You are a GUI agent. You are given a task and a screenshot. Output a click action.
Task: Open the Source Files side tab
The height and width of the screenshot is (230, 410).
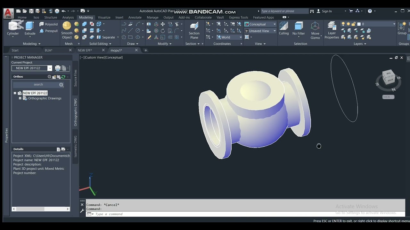tap(76, 78)
